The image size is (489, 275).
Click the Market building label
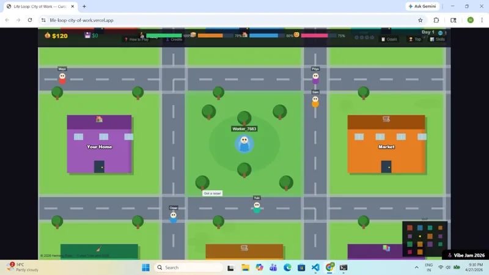[x=386, y=147]
